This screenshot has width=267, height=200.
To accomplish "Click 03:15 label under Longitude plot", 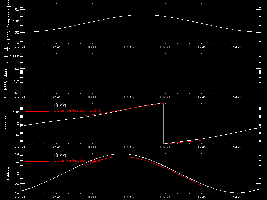I will tap(129, 147).
